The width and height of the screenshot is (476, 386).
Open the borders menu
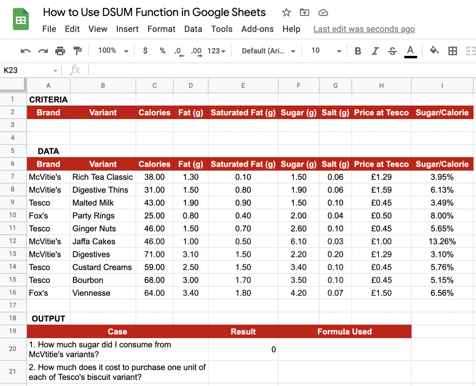[x=453, y=51]
